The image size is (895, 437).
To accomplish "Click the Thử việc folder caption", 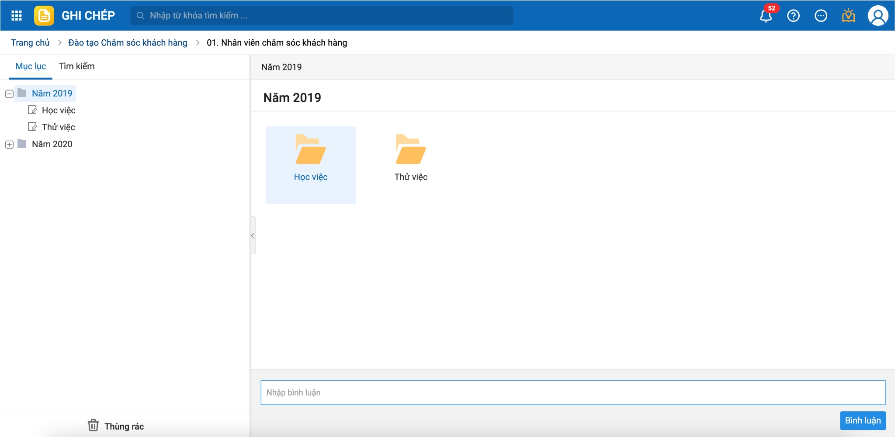I will coord(411,177).
